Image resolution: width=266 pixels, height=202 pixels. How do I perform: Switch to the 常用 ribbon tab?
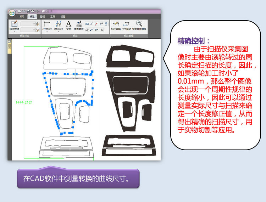22,16
